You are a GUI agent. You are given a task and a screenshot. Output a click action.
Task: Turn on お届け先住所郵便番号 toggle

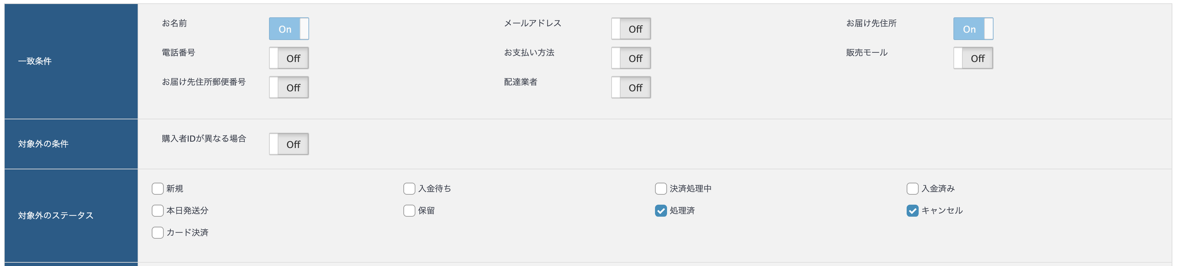coord(289,88)
